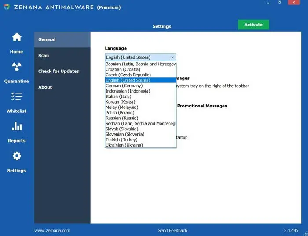Click Send Feedback link
This screenshot has width=308, height=236.
point(173,230)
